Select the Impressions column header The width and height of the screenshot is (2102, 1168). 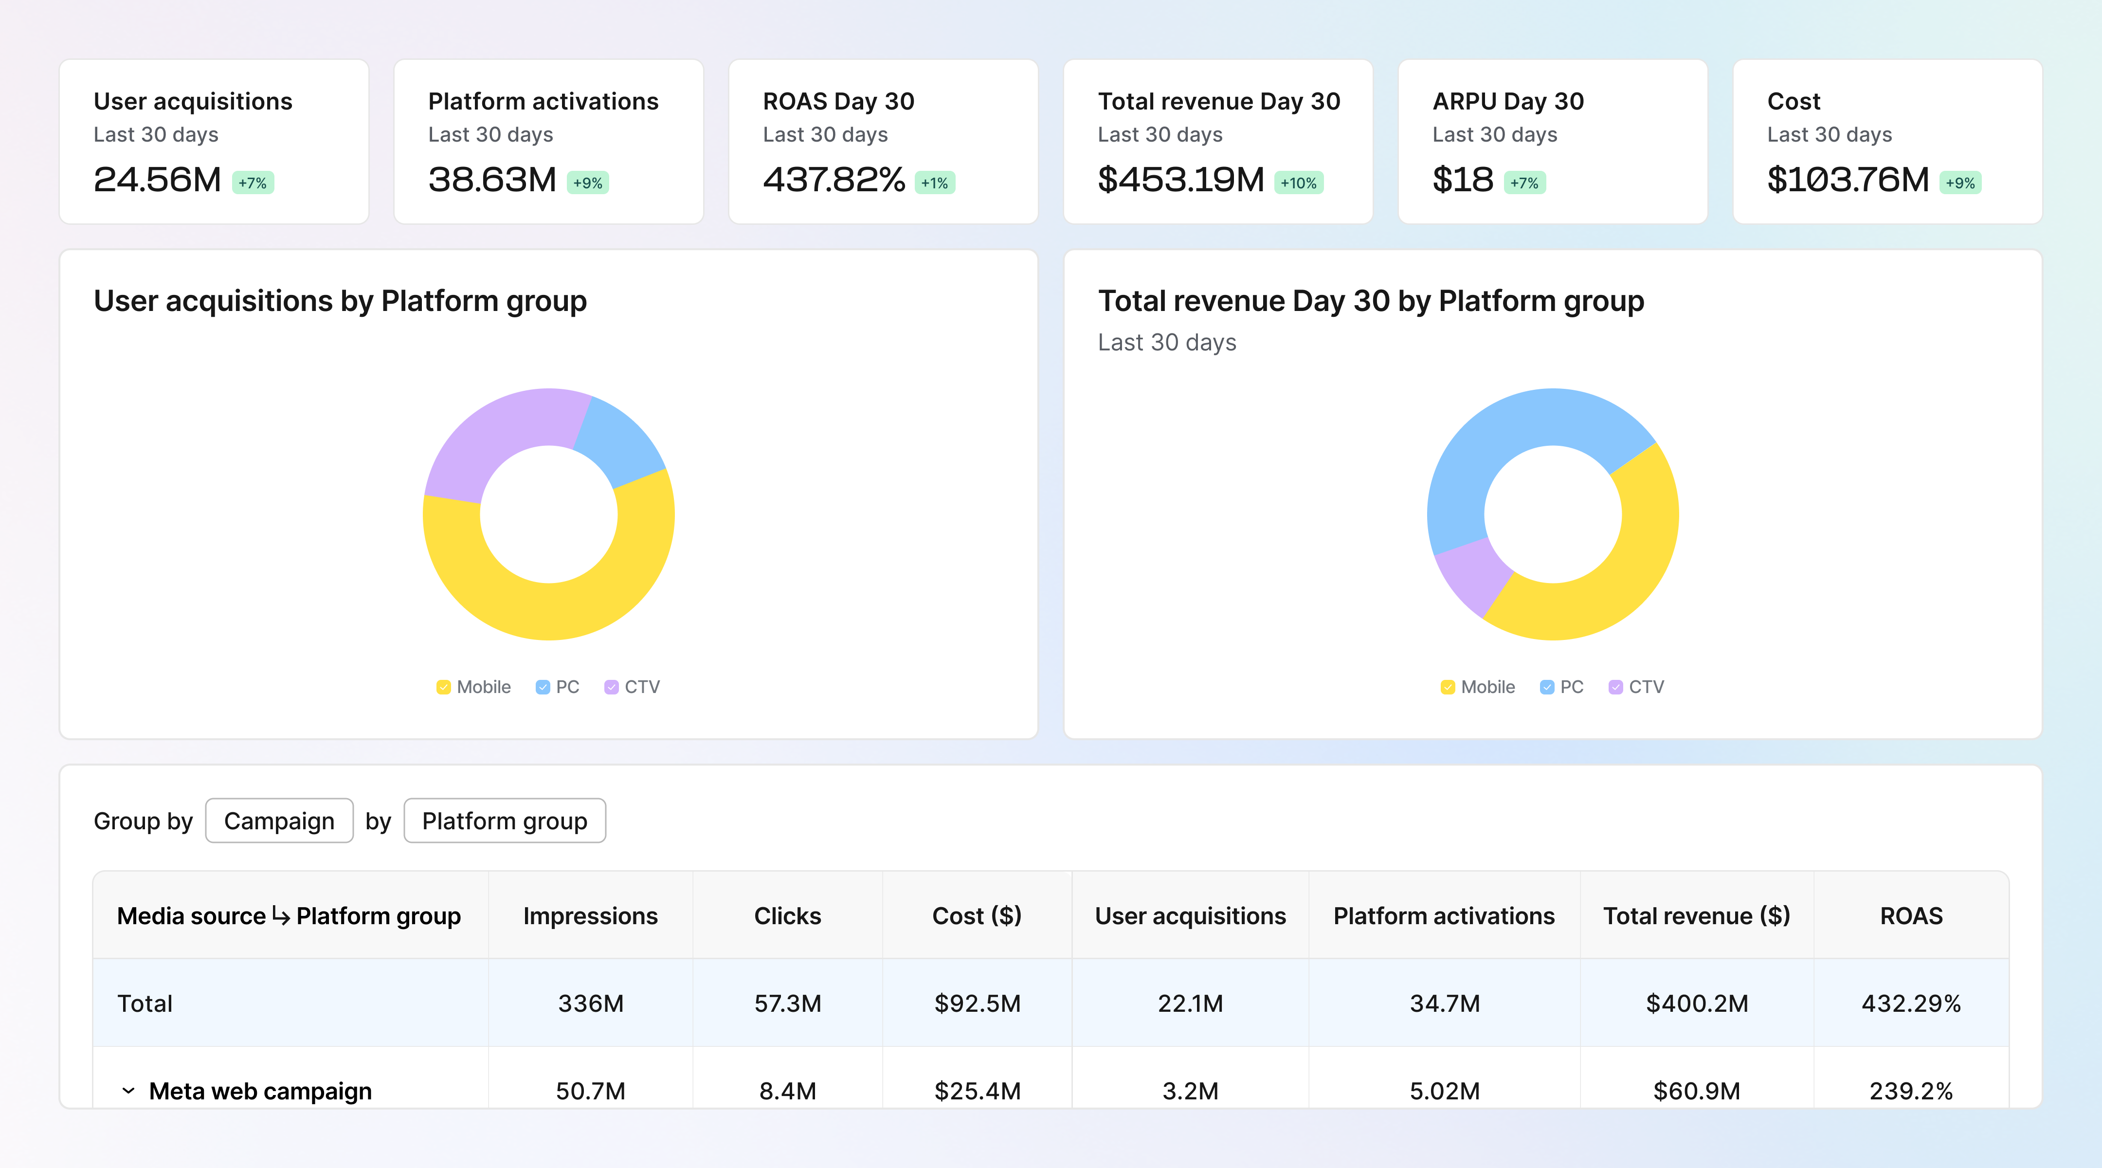click(590, 916)
